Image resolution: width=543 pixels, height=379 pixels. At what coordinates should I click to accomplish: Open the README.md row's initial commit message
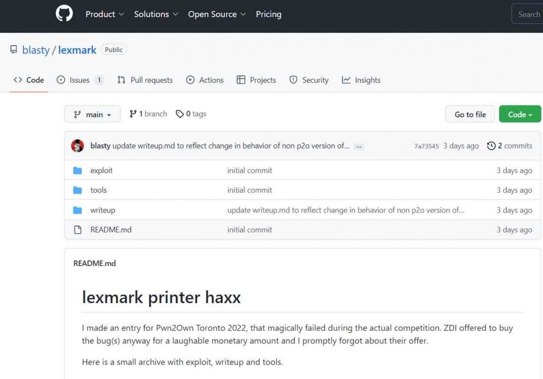(x=250, y=229)
